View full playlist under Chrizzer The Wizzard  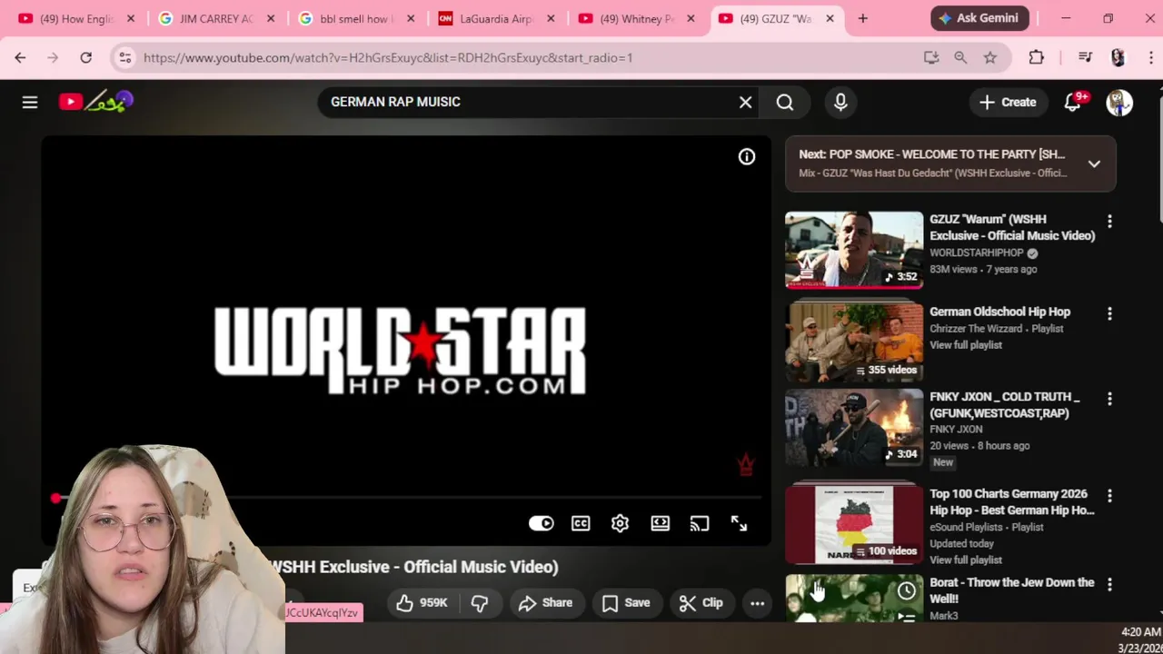click(x=966, y=345)
